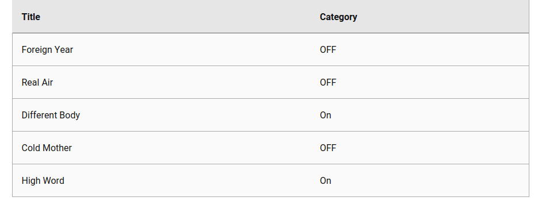
Task: Click the Title column header
Action: [31, 17]
